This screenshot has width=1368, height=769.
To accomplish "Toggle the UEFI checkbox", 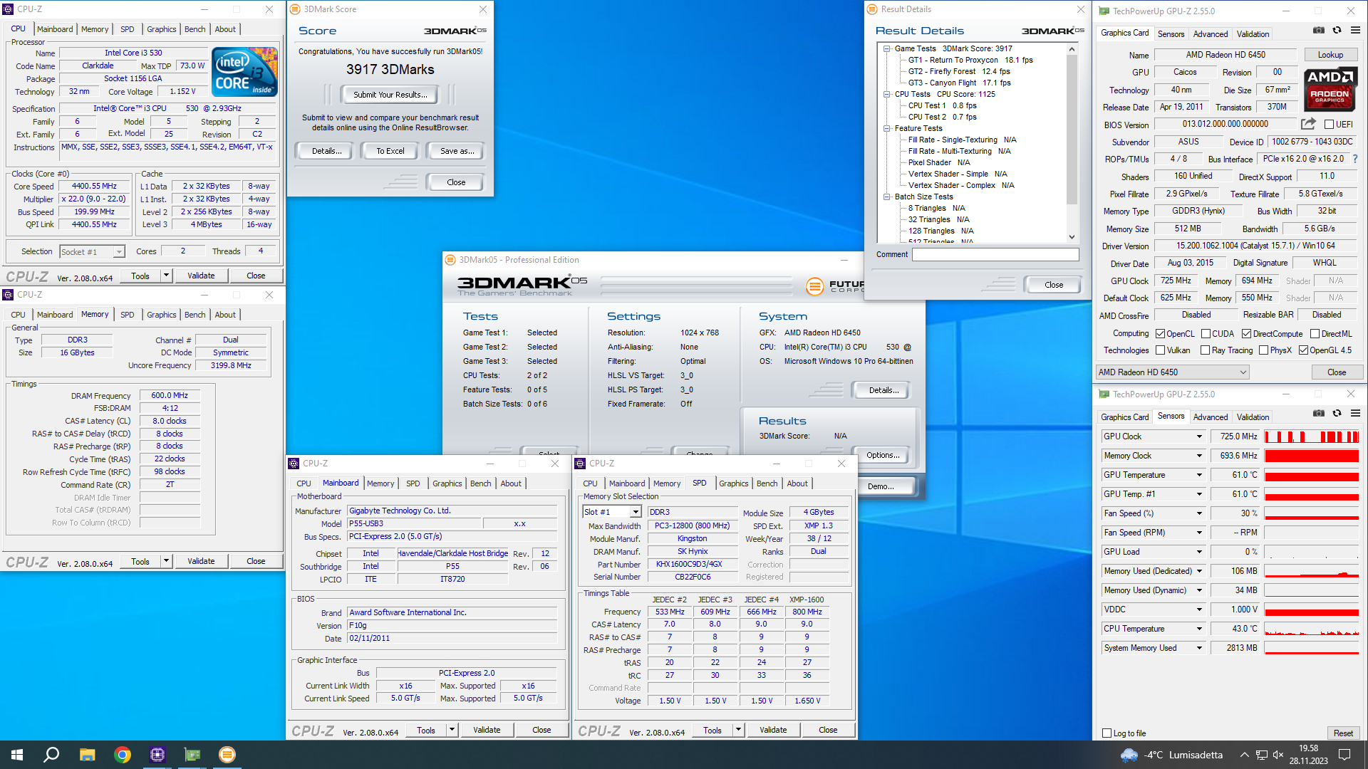I will 1329,125.
